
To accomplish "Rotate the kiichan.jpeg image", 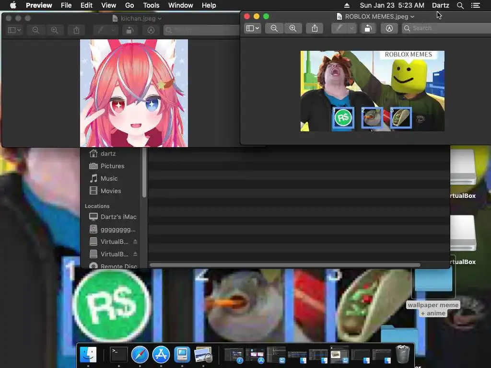I will pos(129,30).
